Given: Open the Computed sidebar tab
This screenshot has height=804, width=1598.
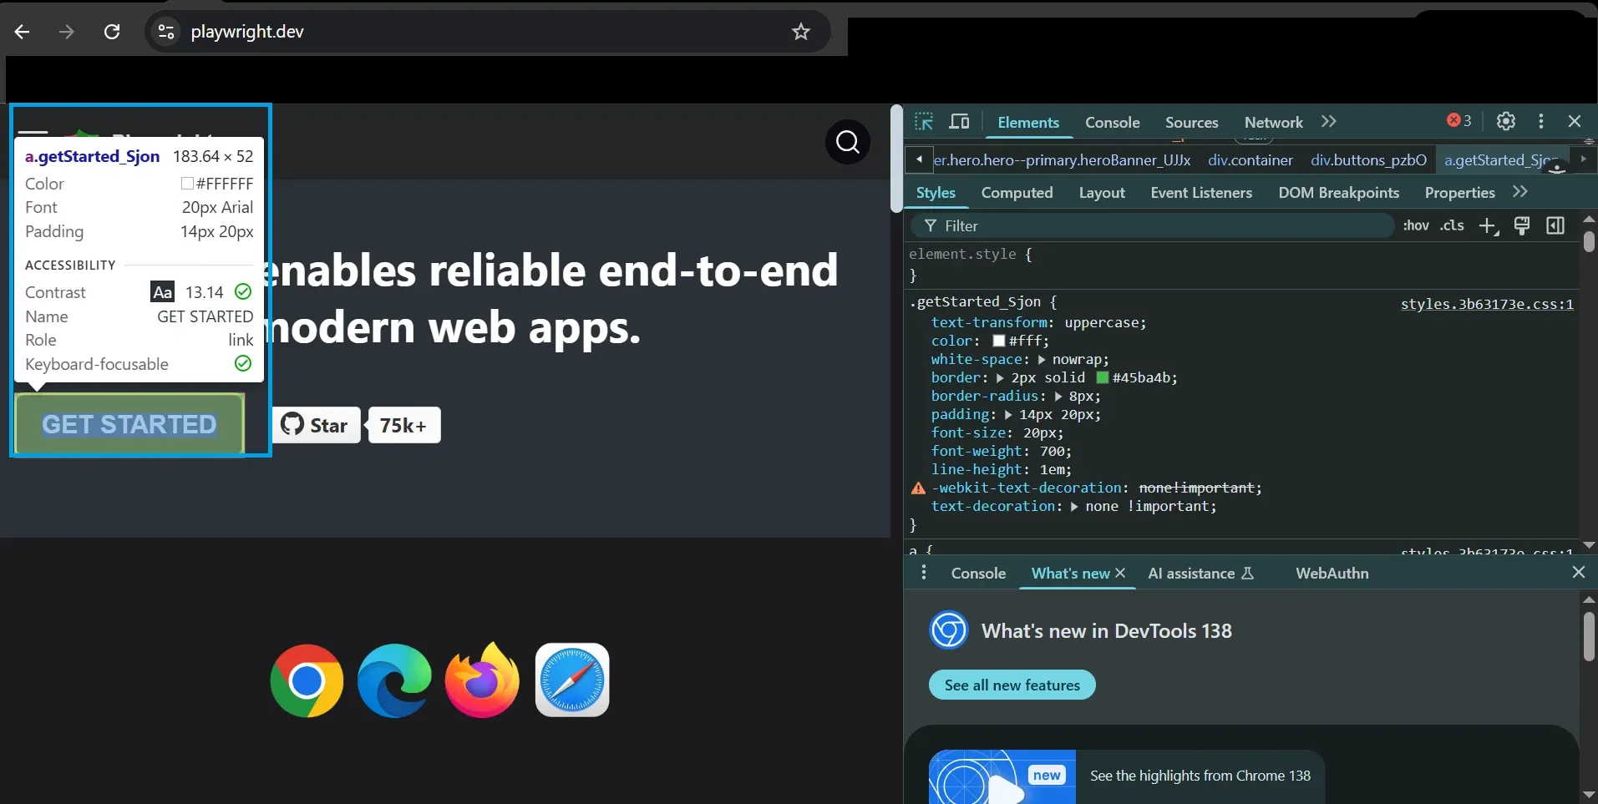Looking at the screenshot, I should point(1017,193).
